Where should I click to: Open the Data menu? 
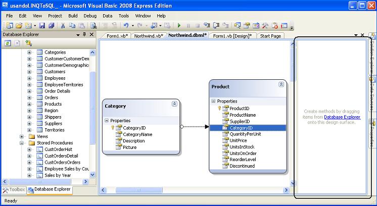pyautogui.click(x=108, y=16)
